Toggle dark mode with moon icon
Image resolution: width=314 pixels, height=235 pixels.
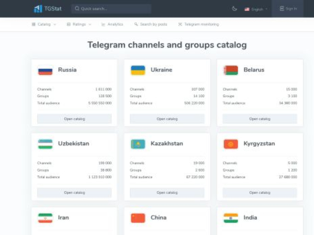tap(234, 9)
